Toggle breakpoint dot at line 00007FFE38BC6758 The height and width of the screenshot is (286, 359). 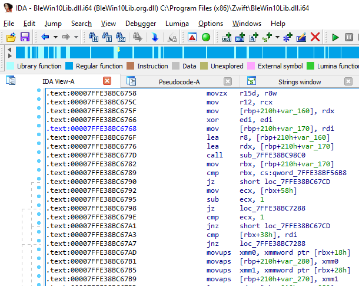click(39, 90)
